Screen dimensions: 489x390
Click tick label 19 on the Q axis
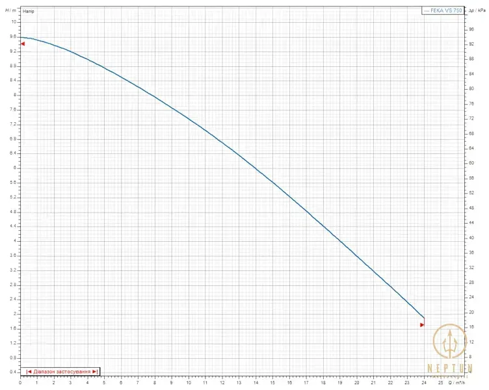(x=340, y=382)
